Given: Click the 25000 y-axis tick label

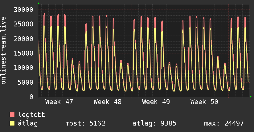Looking at the screenshot, I should point(24,24).
